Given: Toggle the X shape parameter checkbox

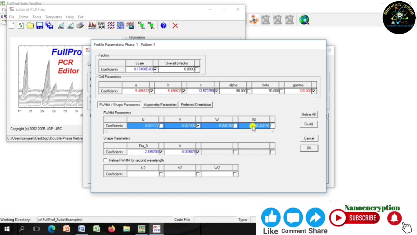Looking at the screenshot, I should tap(198, 152).
